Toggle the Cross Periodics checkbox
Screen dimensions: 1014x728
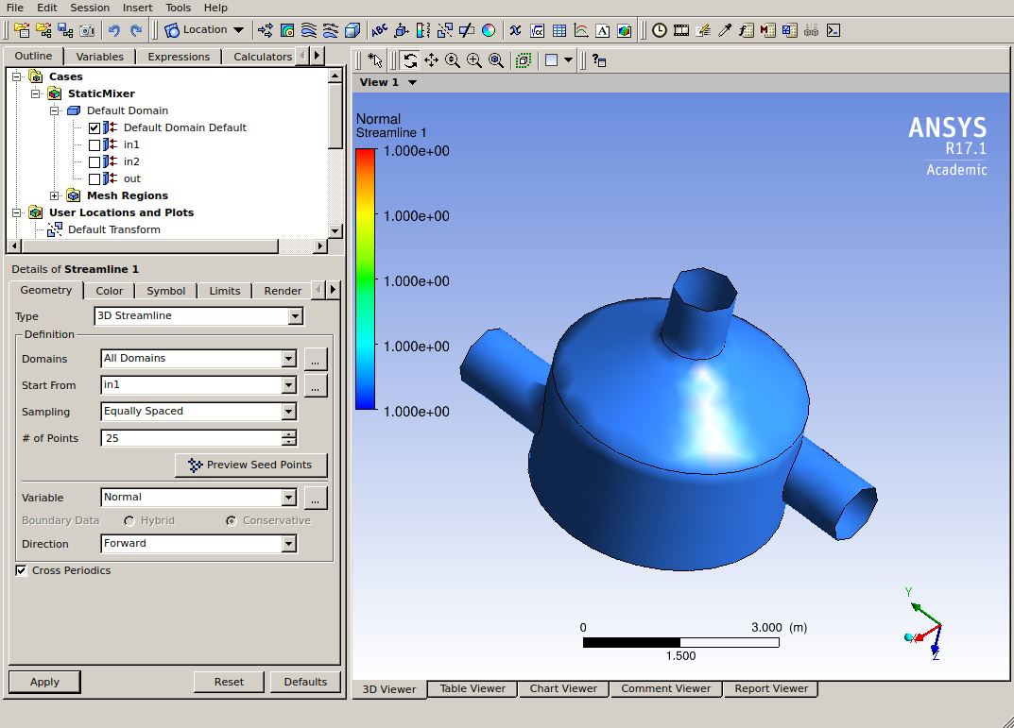point(22,570)
